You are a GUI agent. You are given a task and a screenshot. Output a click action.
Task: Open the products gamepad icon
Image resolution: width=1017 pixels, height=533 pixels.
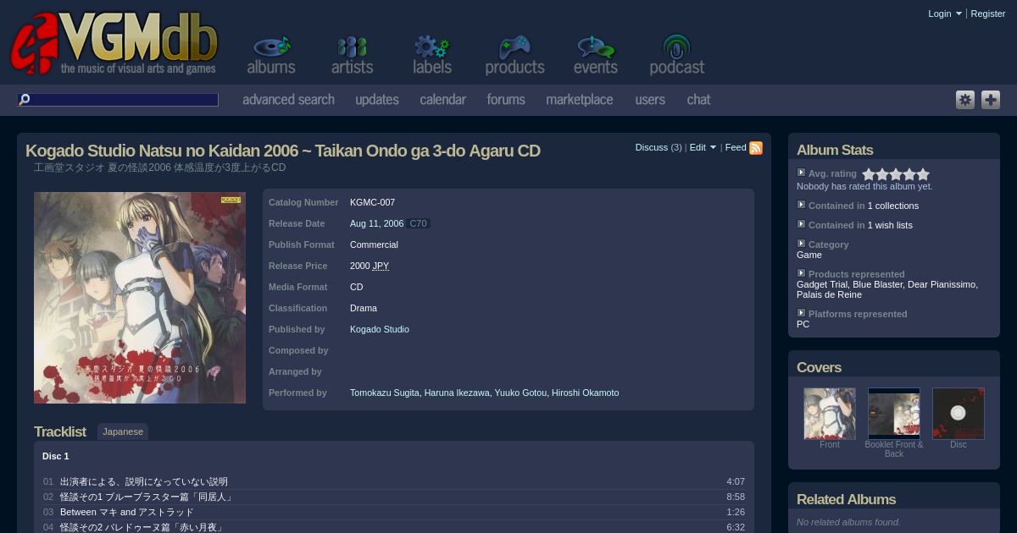click(514, 56)
